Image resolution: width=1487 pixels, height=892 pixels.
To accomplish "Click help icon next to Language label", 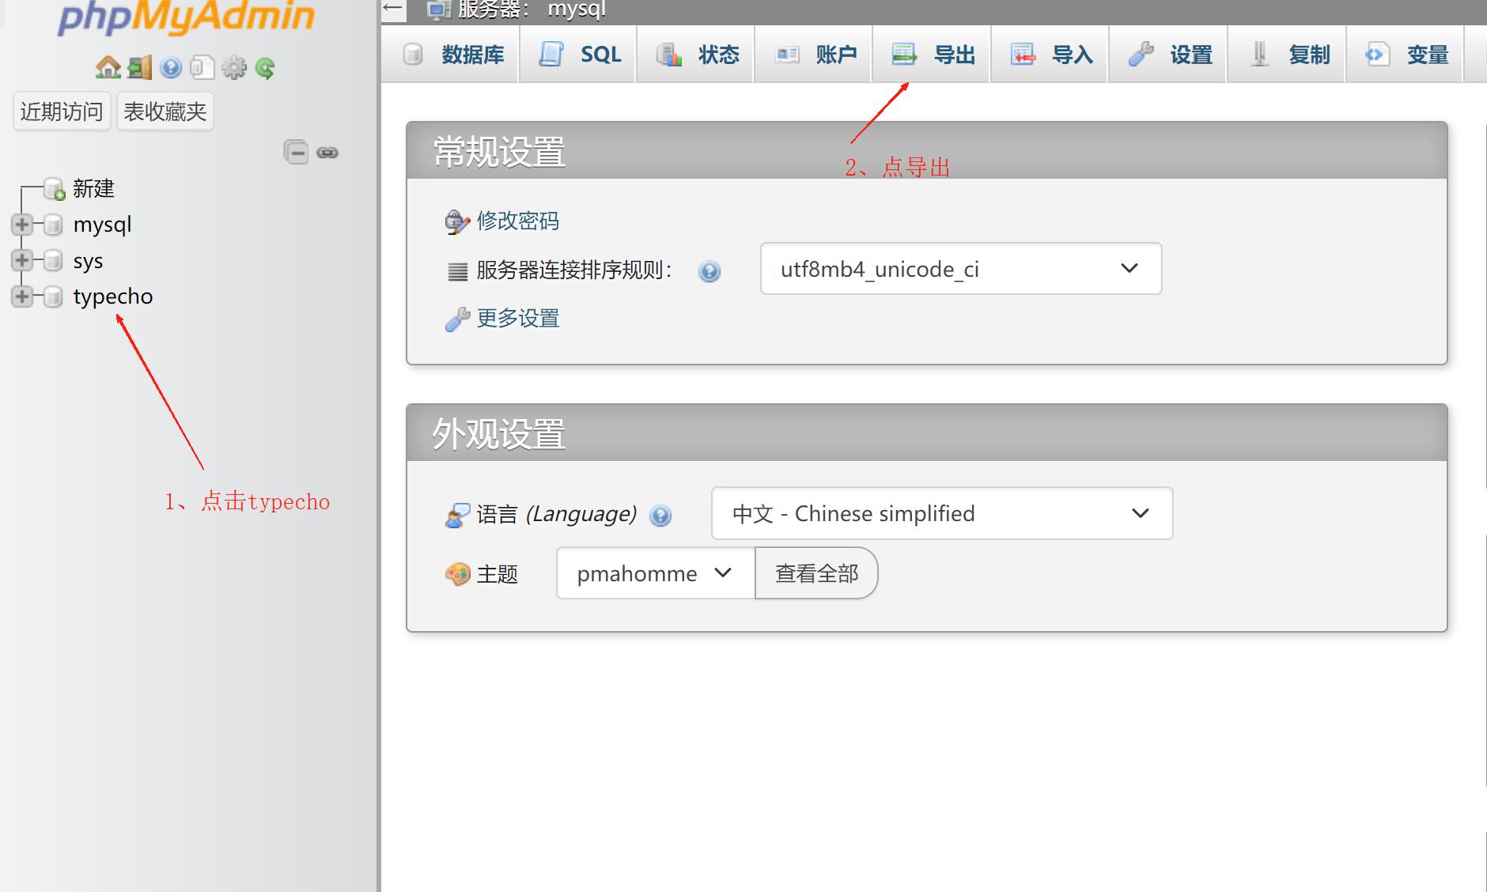I will (660, 516).
